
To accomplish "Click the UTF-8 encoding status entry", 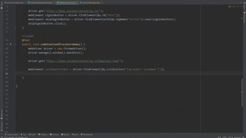I will coord(230,137).
